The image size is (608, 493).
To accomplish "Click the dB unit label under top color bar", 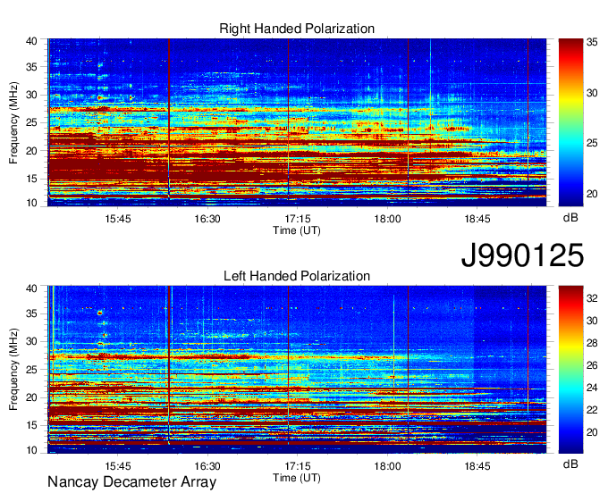I will coord(570,218).
